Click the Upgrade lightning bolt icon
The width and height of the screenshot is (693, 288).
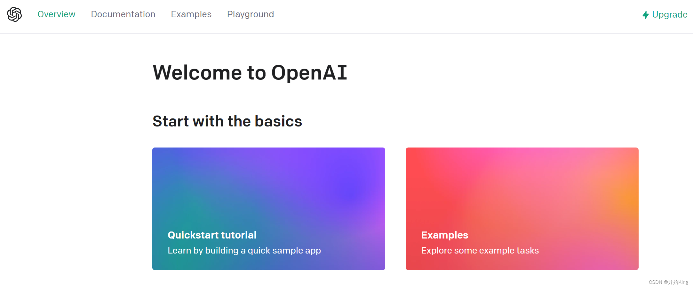646,15
